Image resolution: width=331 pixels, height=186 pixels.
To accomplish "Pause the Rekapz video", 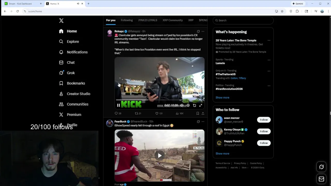I will coord(118,105).
